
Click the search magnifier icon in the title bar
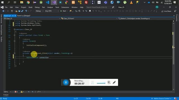pyautogui.click(x=113, y=7)
